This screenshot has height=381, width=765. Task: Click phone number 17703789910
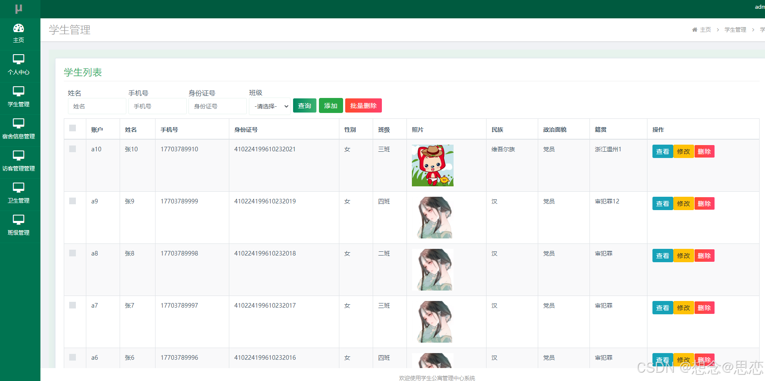[x=179, y=149]
